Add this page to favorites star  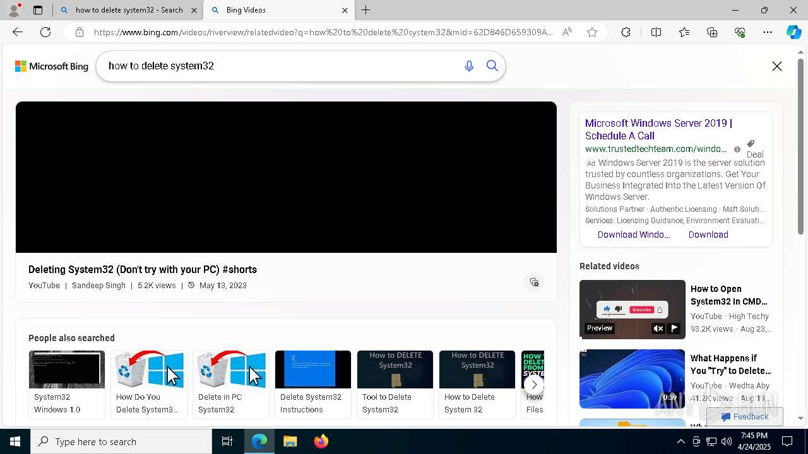point(592,32)
